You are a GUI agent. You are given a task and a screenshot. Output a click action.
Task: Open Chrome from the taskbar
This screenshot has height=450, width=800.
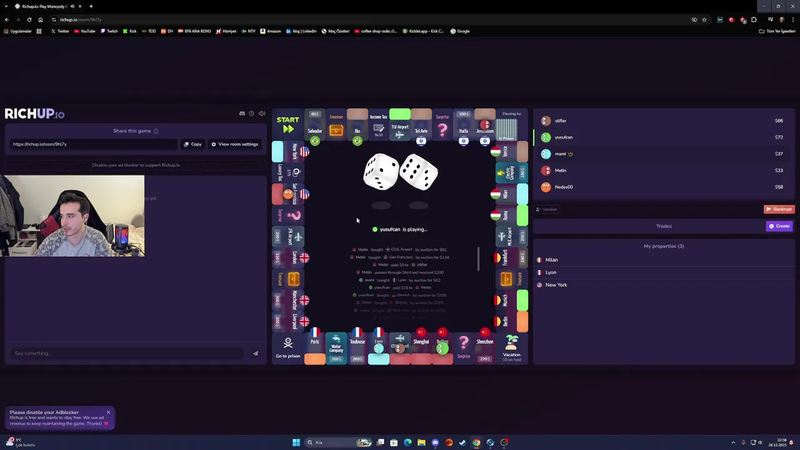(476, 442)
